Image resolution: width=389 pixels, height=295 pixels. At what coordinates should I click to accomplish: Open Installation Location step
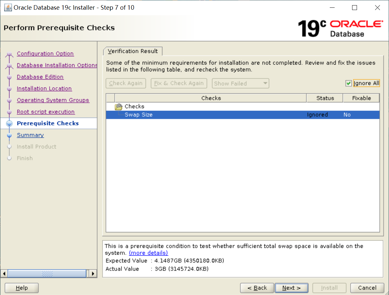(44, 89)
